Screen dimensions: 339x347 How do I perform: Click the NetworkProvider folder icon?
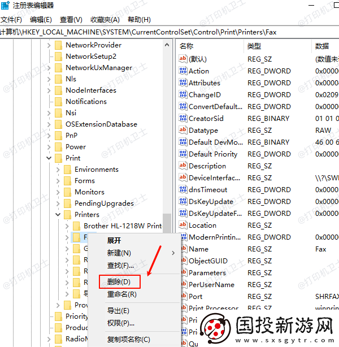click(58, 45)
